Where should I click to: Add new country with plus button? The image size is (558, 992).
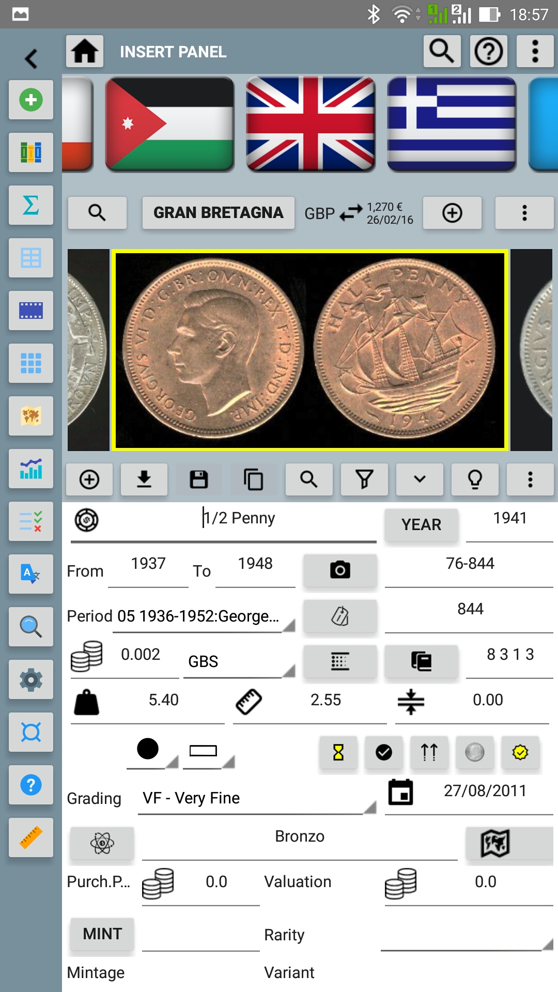(452, 213)
